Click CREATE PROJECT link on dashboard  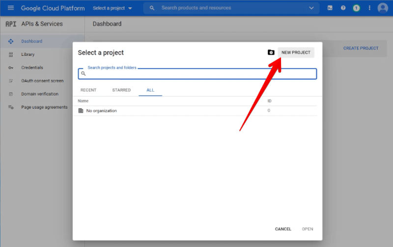tap(361, 48)
